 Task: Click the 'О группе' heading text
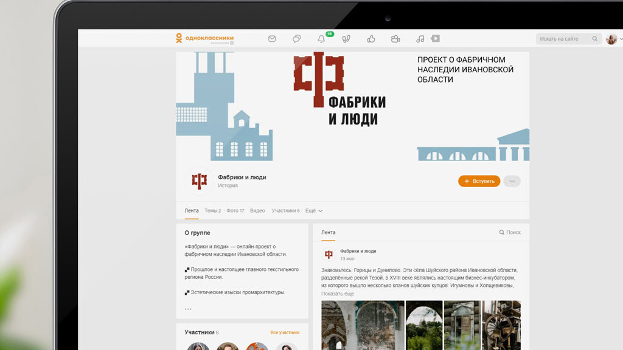197,233
